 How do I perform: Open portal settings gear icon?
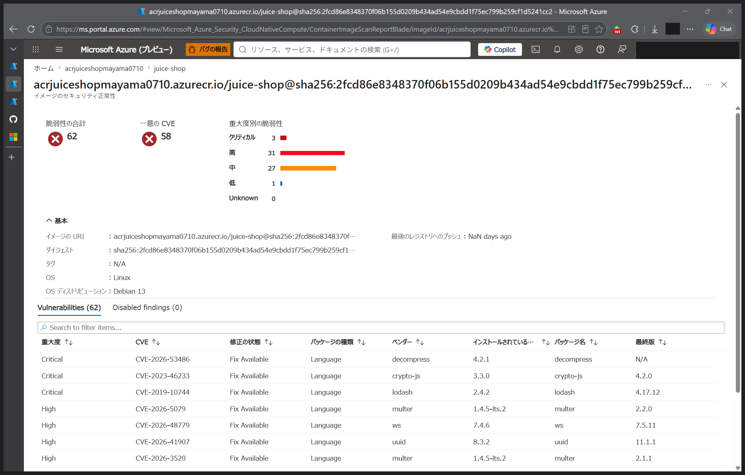pos(579,49)
